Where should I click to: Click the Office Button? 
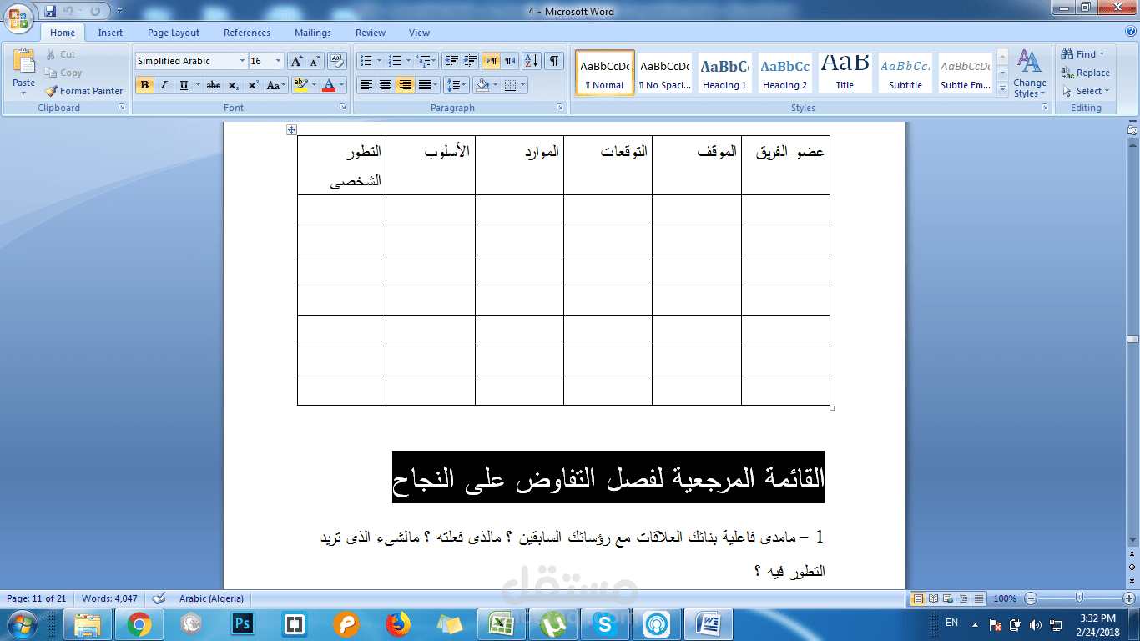click(x=19, y=17)
